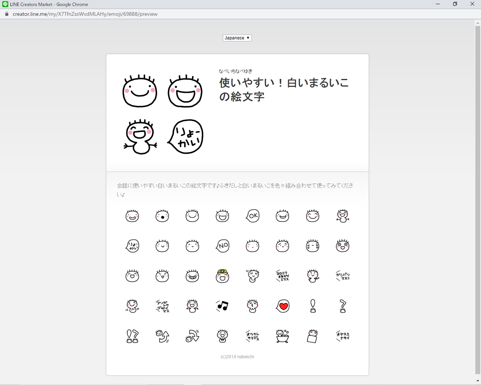Click the surprised open-mouth face emoji
Screen dimensions: 481x385
pos(162,216)
